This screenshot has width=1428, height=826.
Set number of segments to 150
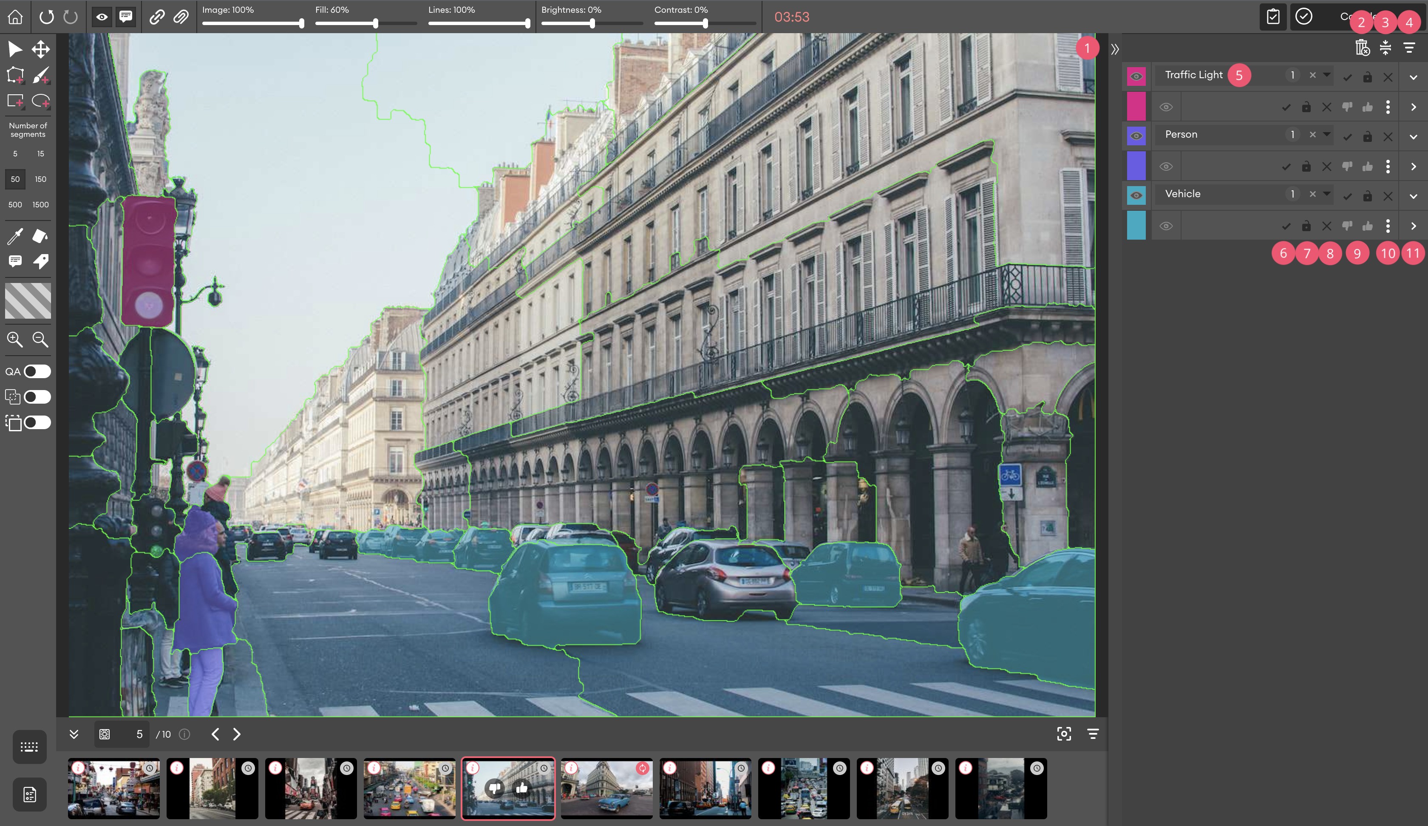(x=40, y=179)
